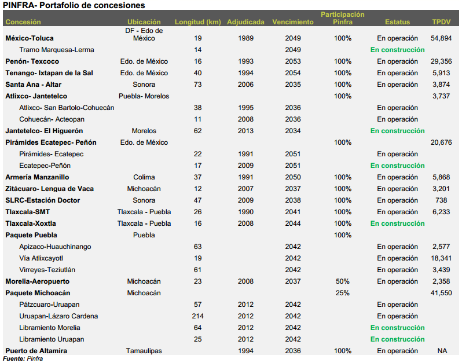Click TPDV value 29,356
The width and height of the screenshot is (462, 363).
(x=441, y=61)
